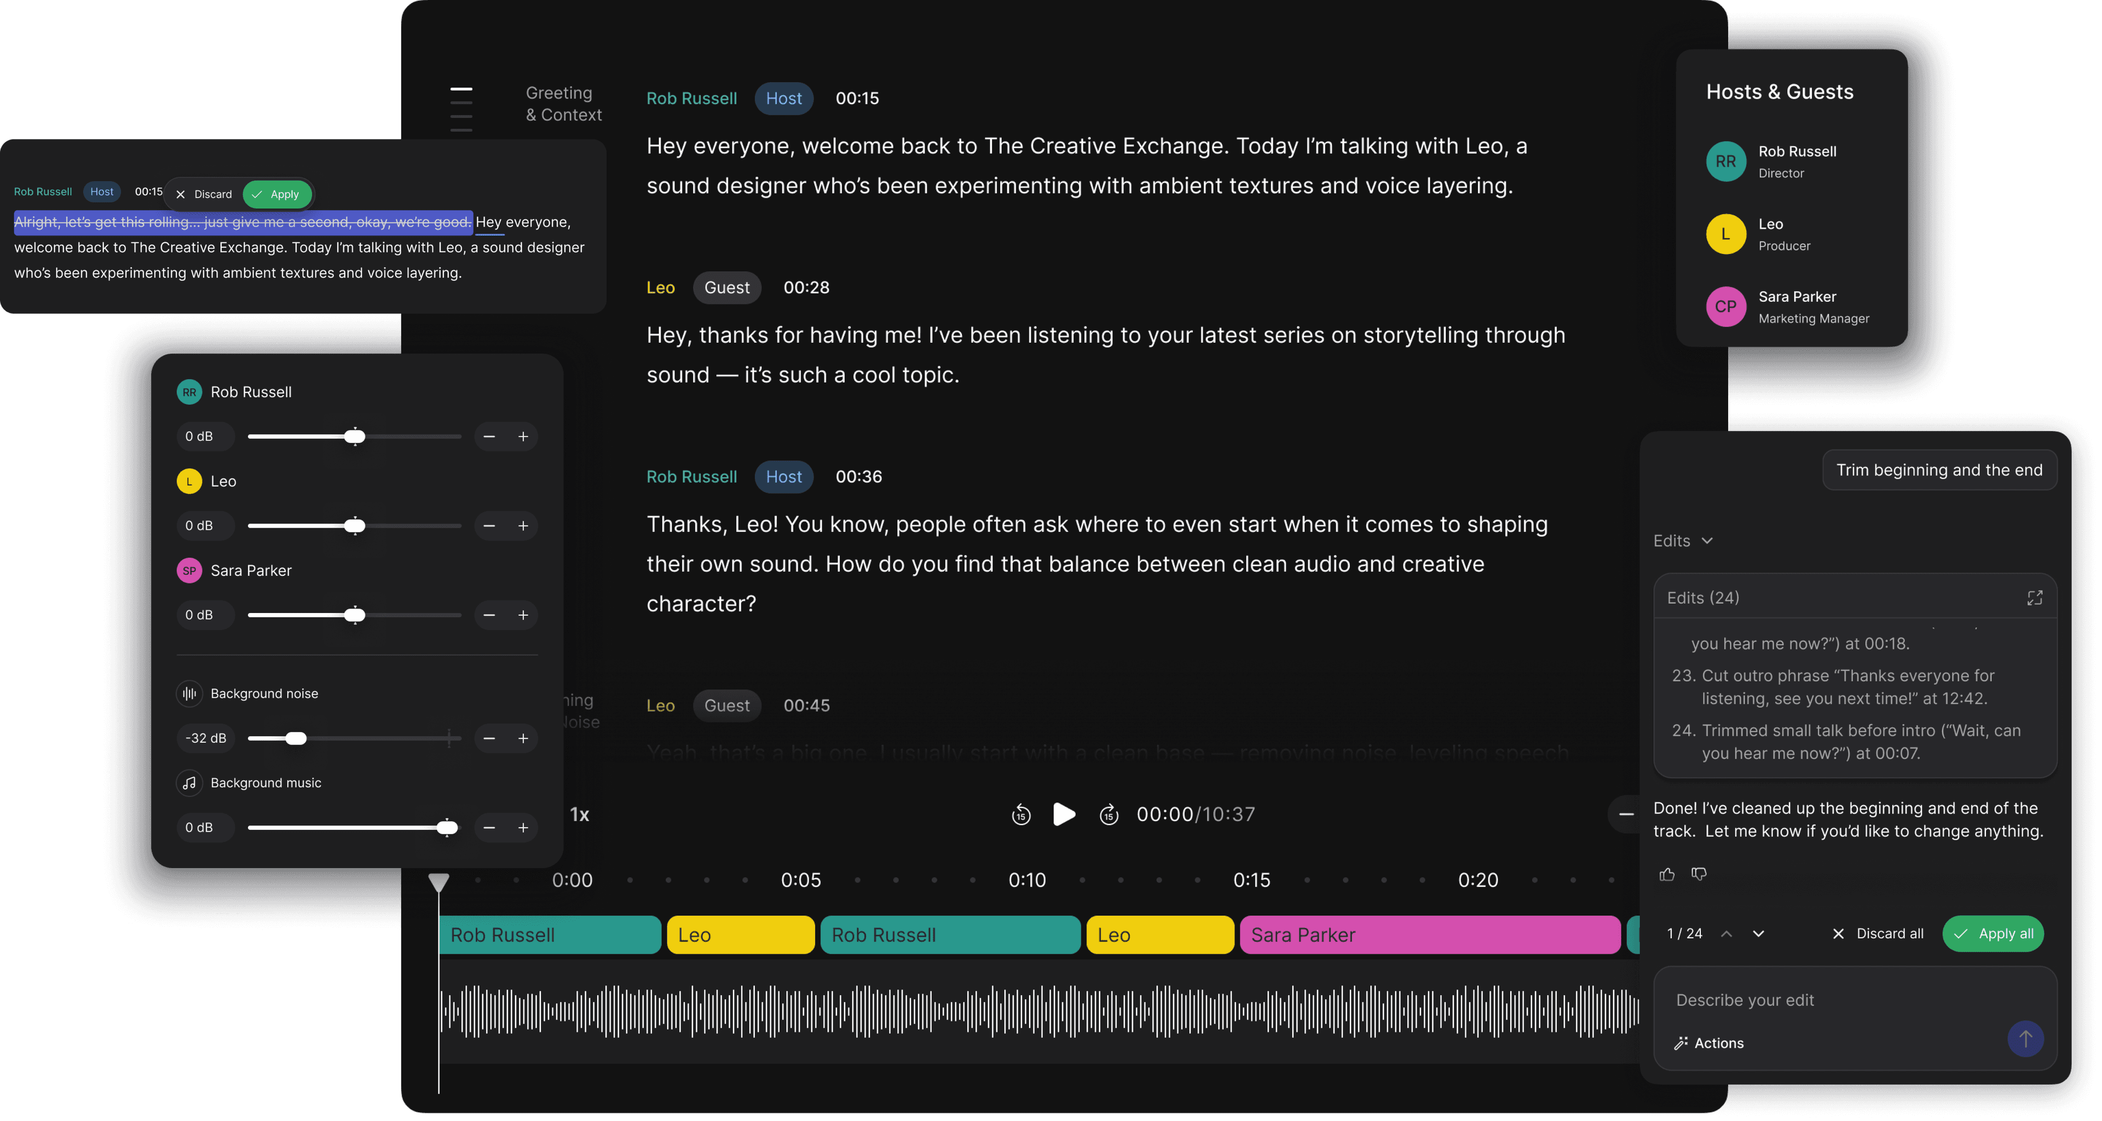Viewport: 2102px width, 1121px height.
Task: Click Leo avatar in Hosts & Guests
Action: pyautogui.click(x=1725, y=234)
